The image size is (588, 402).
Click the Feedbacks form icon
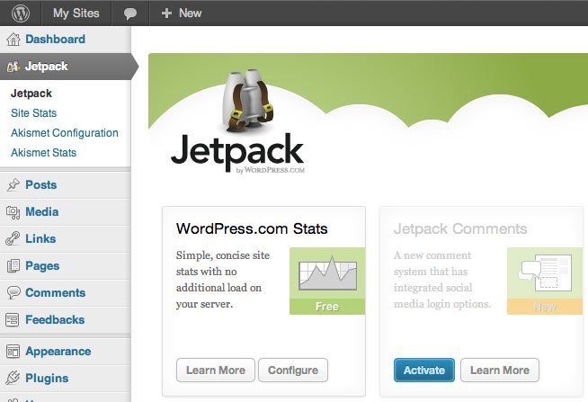pos(13,320)
